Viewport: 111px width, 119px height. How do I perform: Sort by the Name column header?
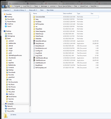(48, 14)
